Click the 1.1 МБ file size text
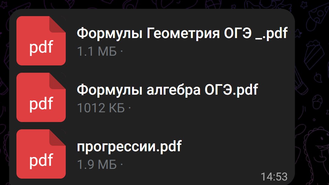Viewport: 329px width, 185px height. click(x=97, y=51)
